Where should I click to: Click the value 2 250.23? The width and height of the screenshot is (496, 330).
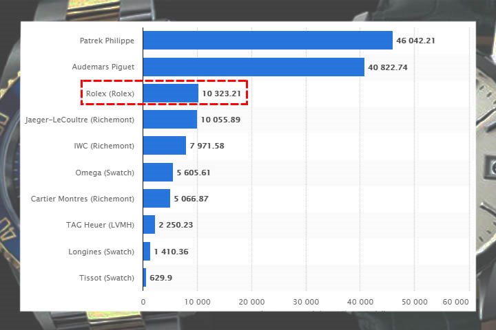176,225
